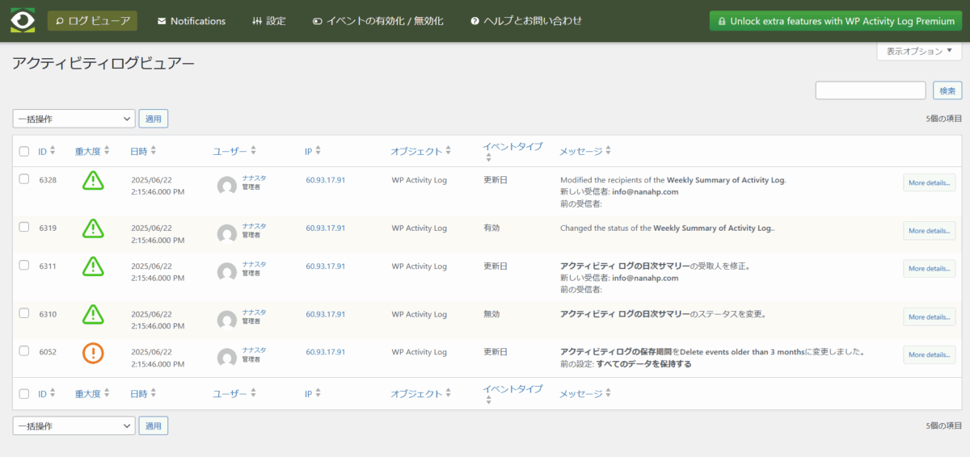The height and width of the screenshot is (457, 970).
Task: Sort by オブジェクト in footer row
Action: point(421,394)
